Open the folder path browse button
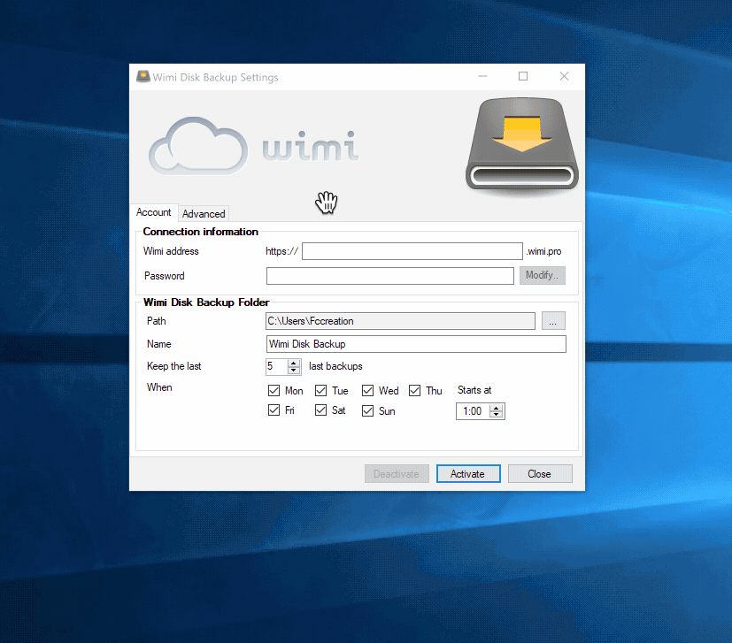732x643 pixels. click(552, 321)
